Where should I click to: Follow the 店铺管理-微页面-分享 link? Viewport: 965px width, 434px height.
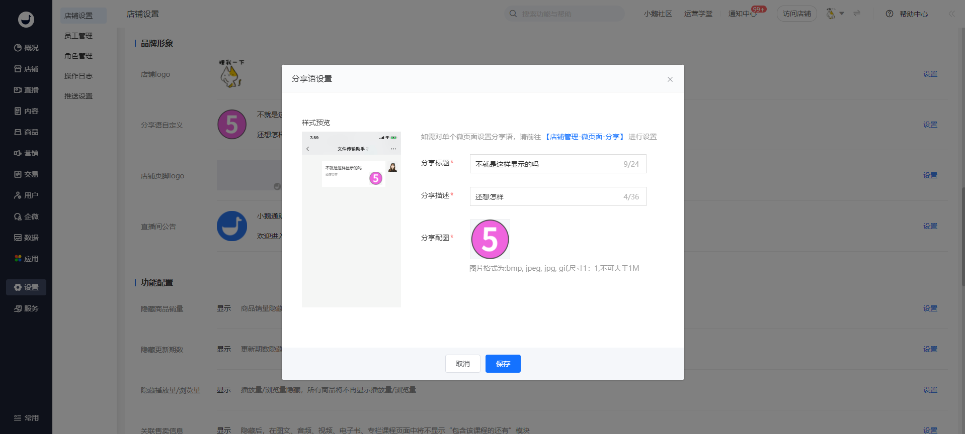point(585,137)
